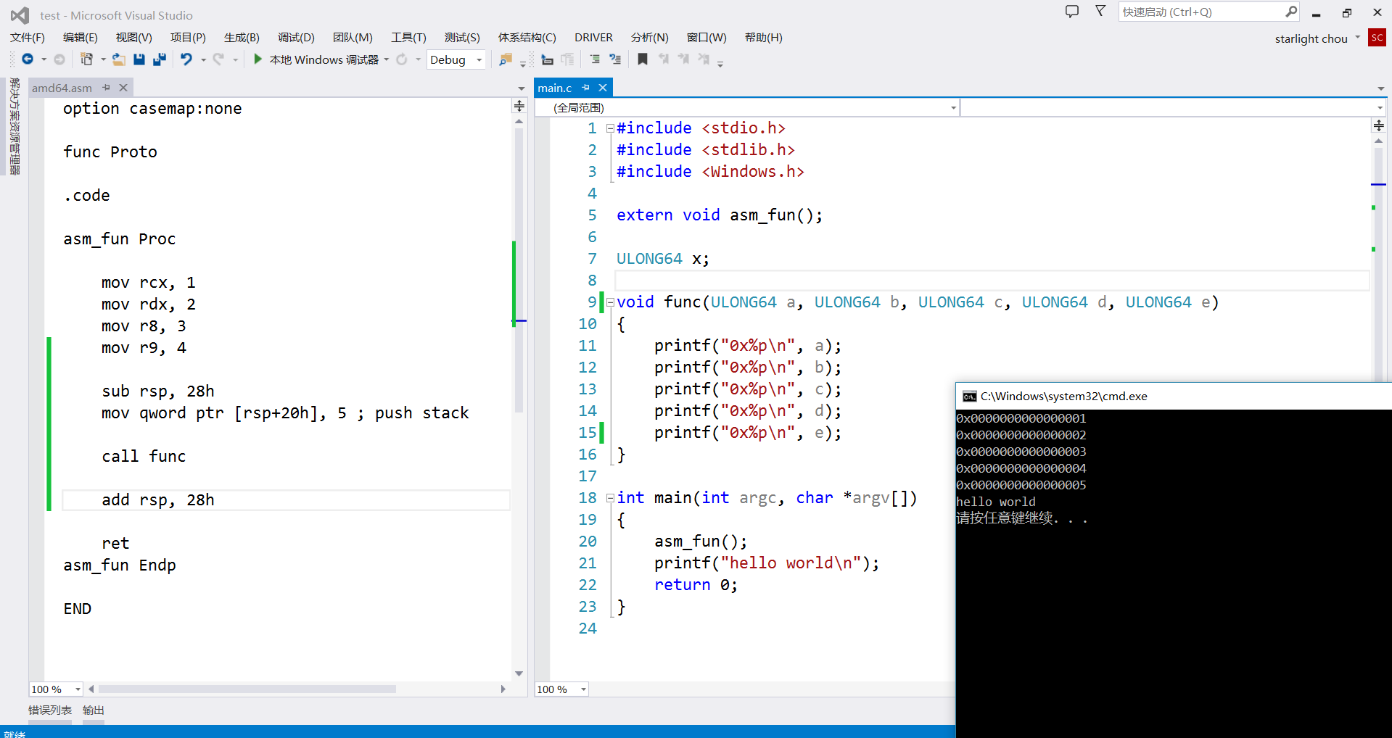This screenshot has width=1392, height=738.
Task: Open the feedback speech bubble icon
Action: [x=1071, y=12]
